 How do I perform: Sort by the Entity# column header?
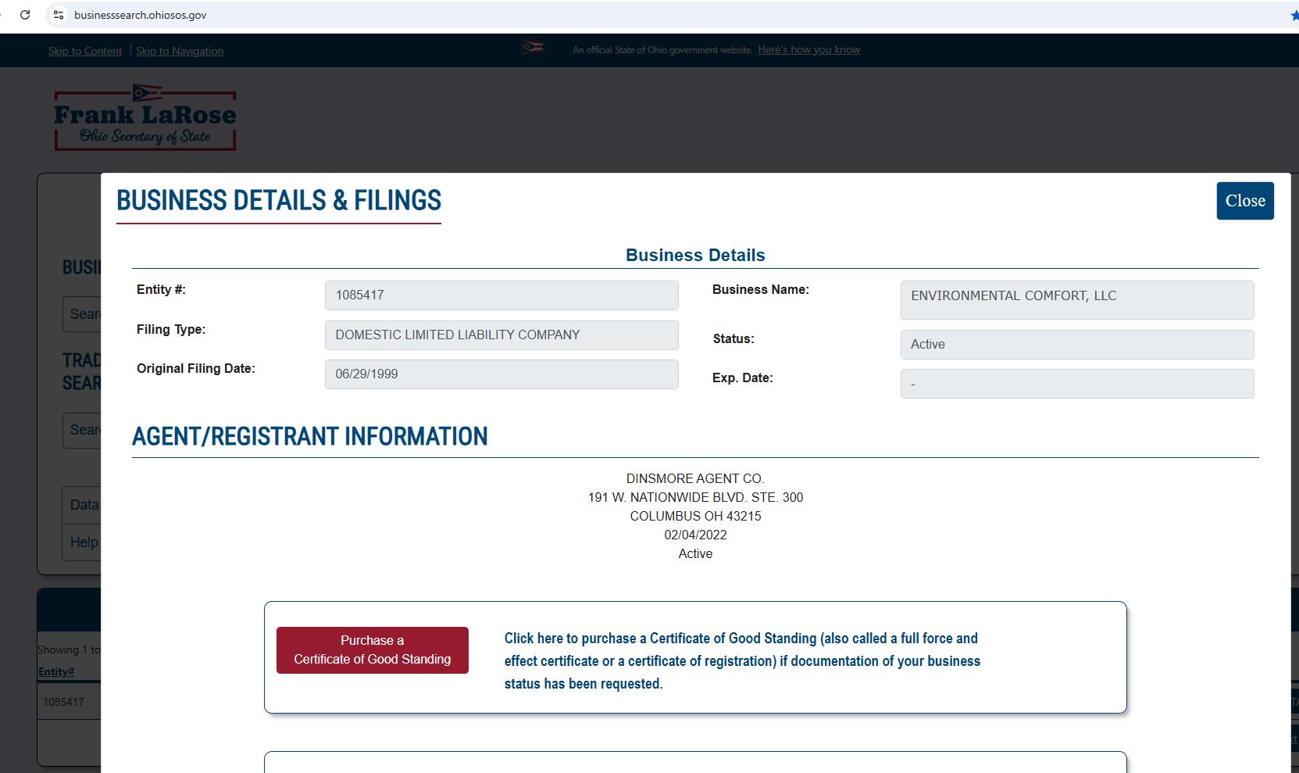coord(56,671)
